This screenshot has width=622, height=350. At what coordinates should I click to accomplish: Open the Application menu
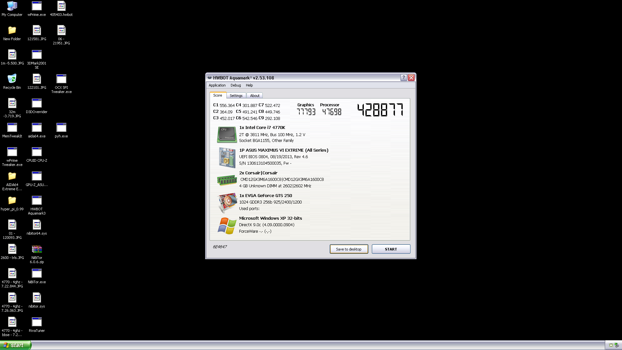click(217, 85)
